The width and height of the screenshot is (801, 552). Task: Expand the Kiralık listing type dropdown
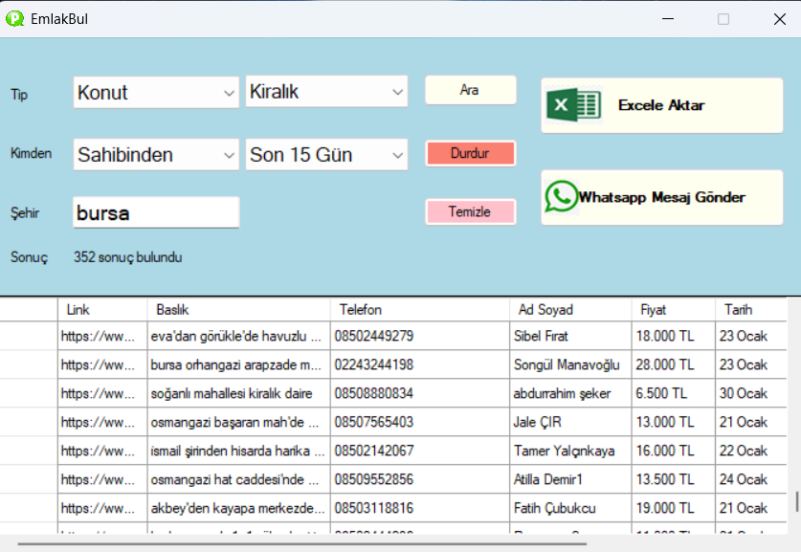point(327,92)
